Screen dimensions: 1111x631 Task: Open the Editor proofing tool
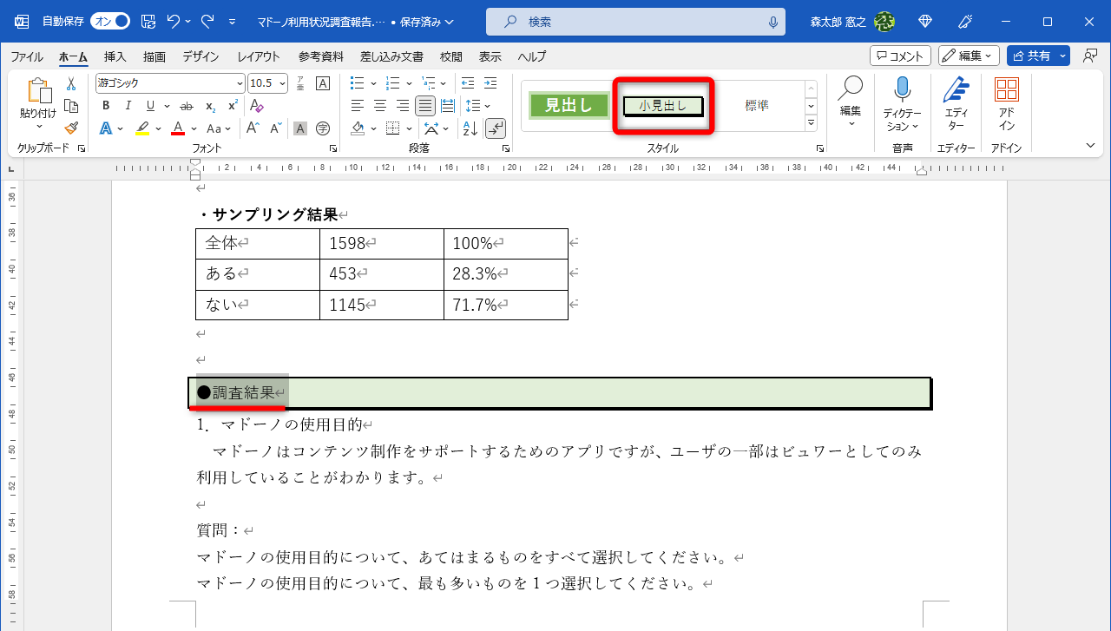956,104
